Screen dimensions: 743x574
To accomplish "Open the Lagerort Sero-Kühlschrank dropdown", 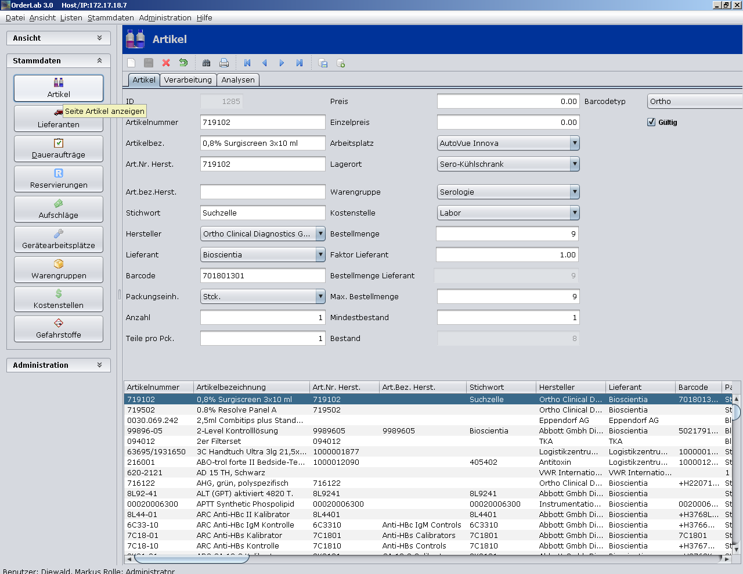I will [574, 164].
